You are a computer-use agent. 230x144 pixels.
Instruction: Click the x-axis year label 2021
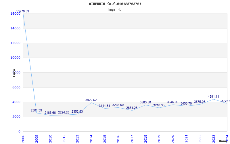(186, 139)
